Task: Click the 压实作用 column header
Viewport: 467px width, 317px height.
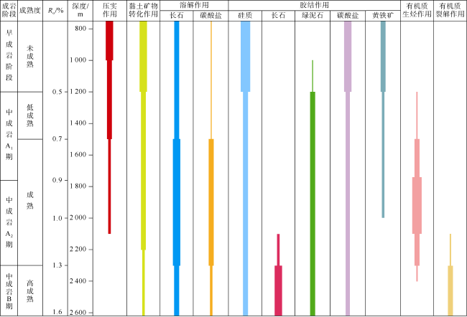Action: tap(110, 11)
